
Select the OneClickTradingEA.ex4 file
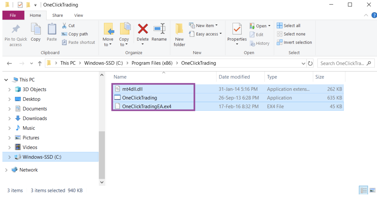coord(147,106)
